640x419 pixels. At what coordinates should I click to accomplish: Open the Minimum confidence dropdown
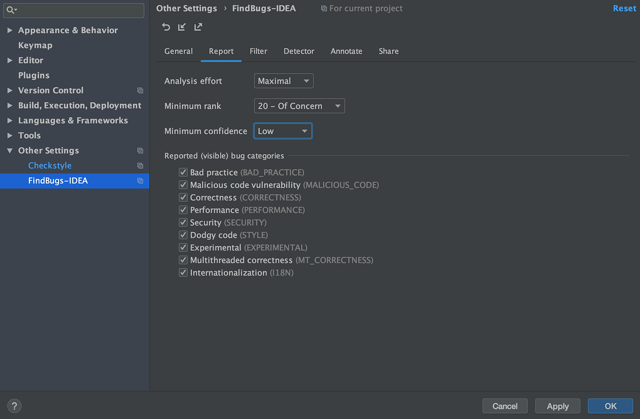[283, 131]
